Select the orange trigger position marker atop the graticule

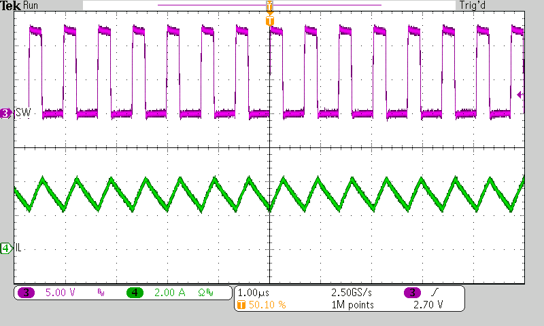270,21
